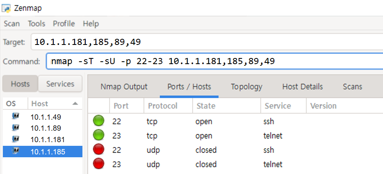Image resolution: width=383 pixels, height=174 pixels.
Task: Click port number 22 in tcp row
Action: point(117,121)
